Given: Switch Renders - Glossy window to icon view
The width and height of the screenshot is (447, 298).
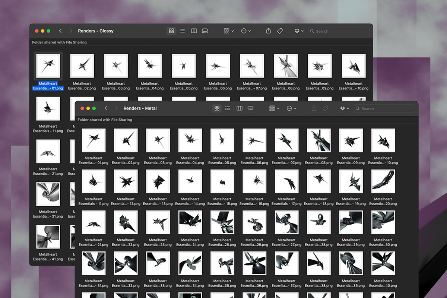Looking at the screenshot, I should pos(171,31).
